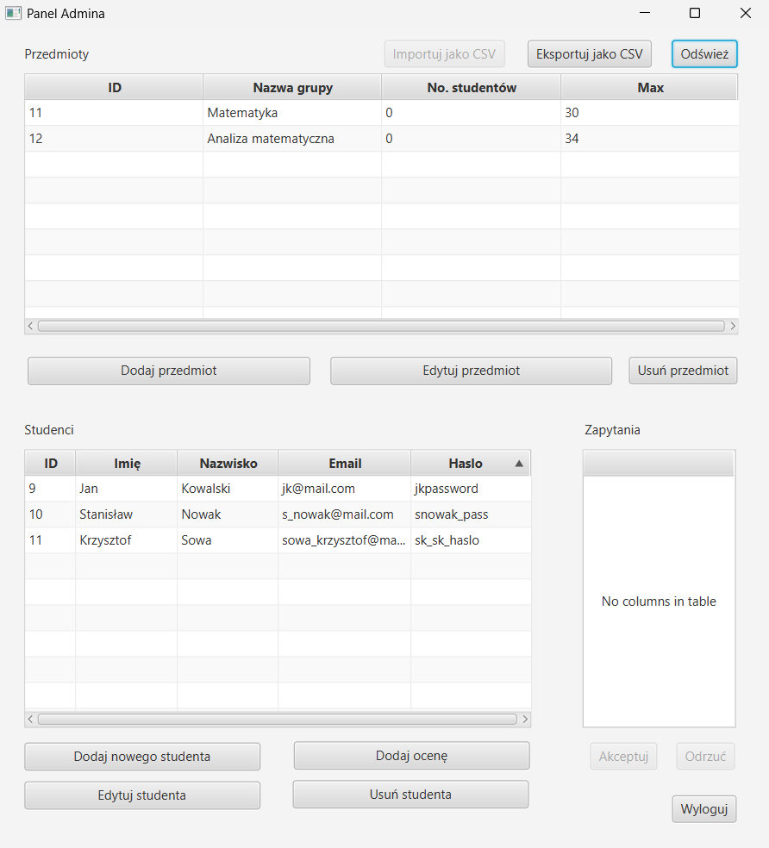
Task: Click the Nowak surname cell
Action: coord(228,514)
